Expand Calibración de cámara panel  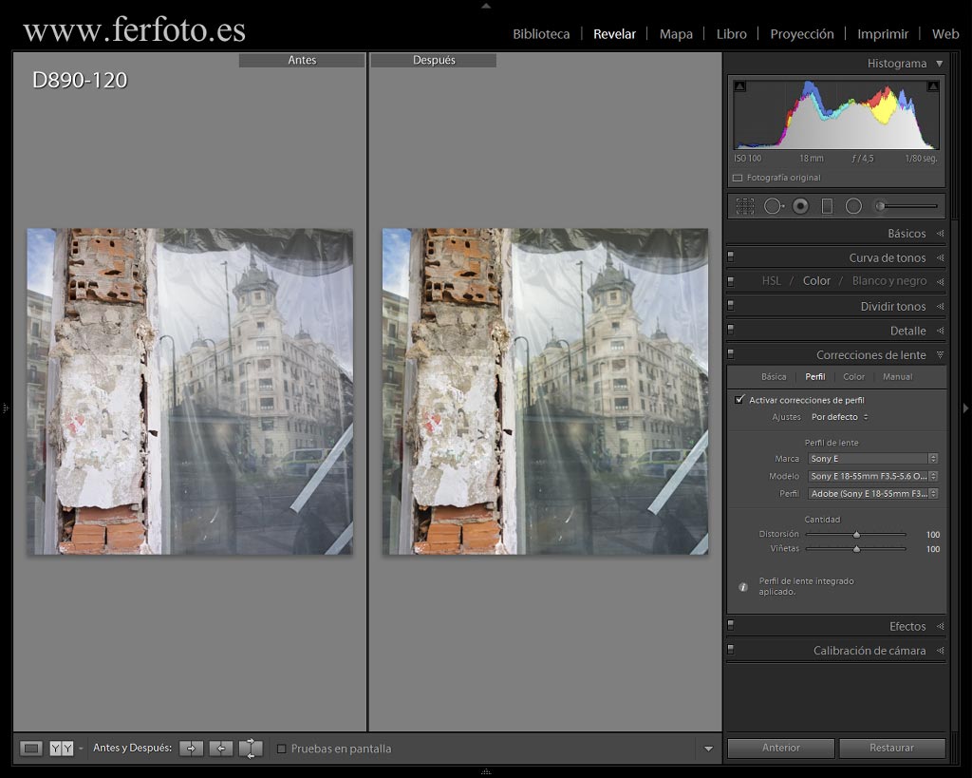[x=941, y=650]
